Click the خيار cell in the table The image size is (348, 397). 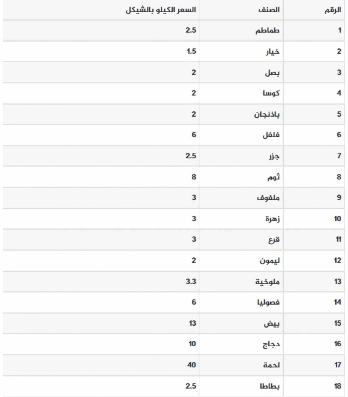click(x=273, y=52)
